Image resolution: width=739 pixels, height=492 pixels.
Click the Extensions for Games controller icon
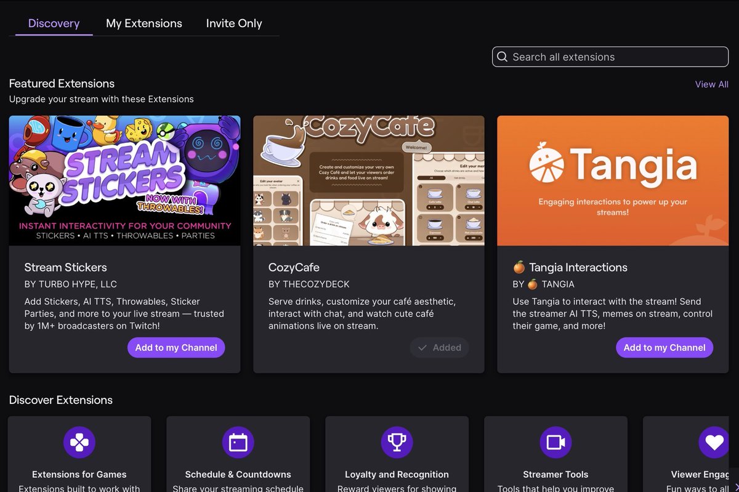pos(79,442)
